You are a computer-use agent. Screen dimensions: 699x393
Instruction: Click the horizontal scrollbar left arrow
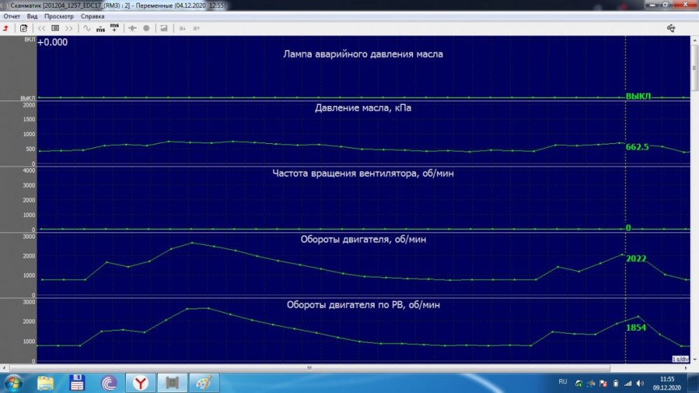point(4,368)
